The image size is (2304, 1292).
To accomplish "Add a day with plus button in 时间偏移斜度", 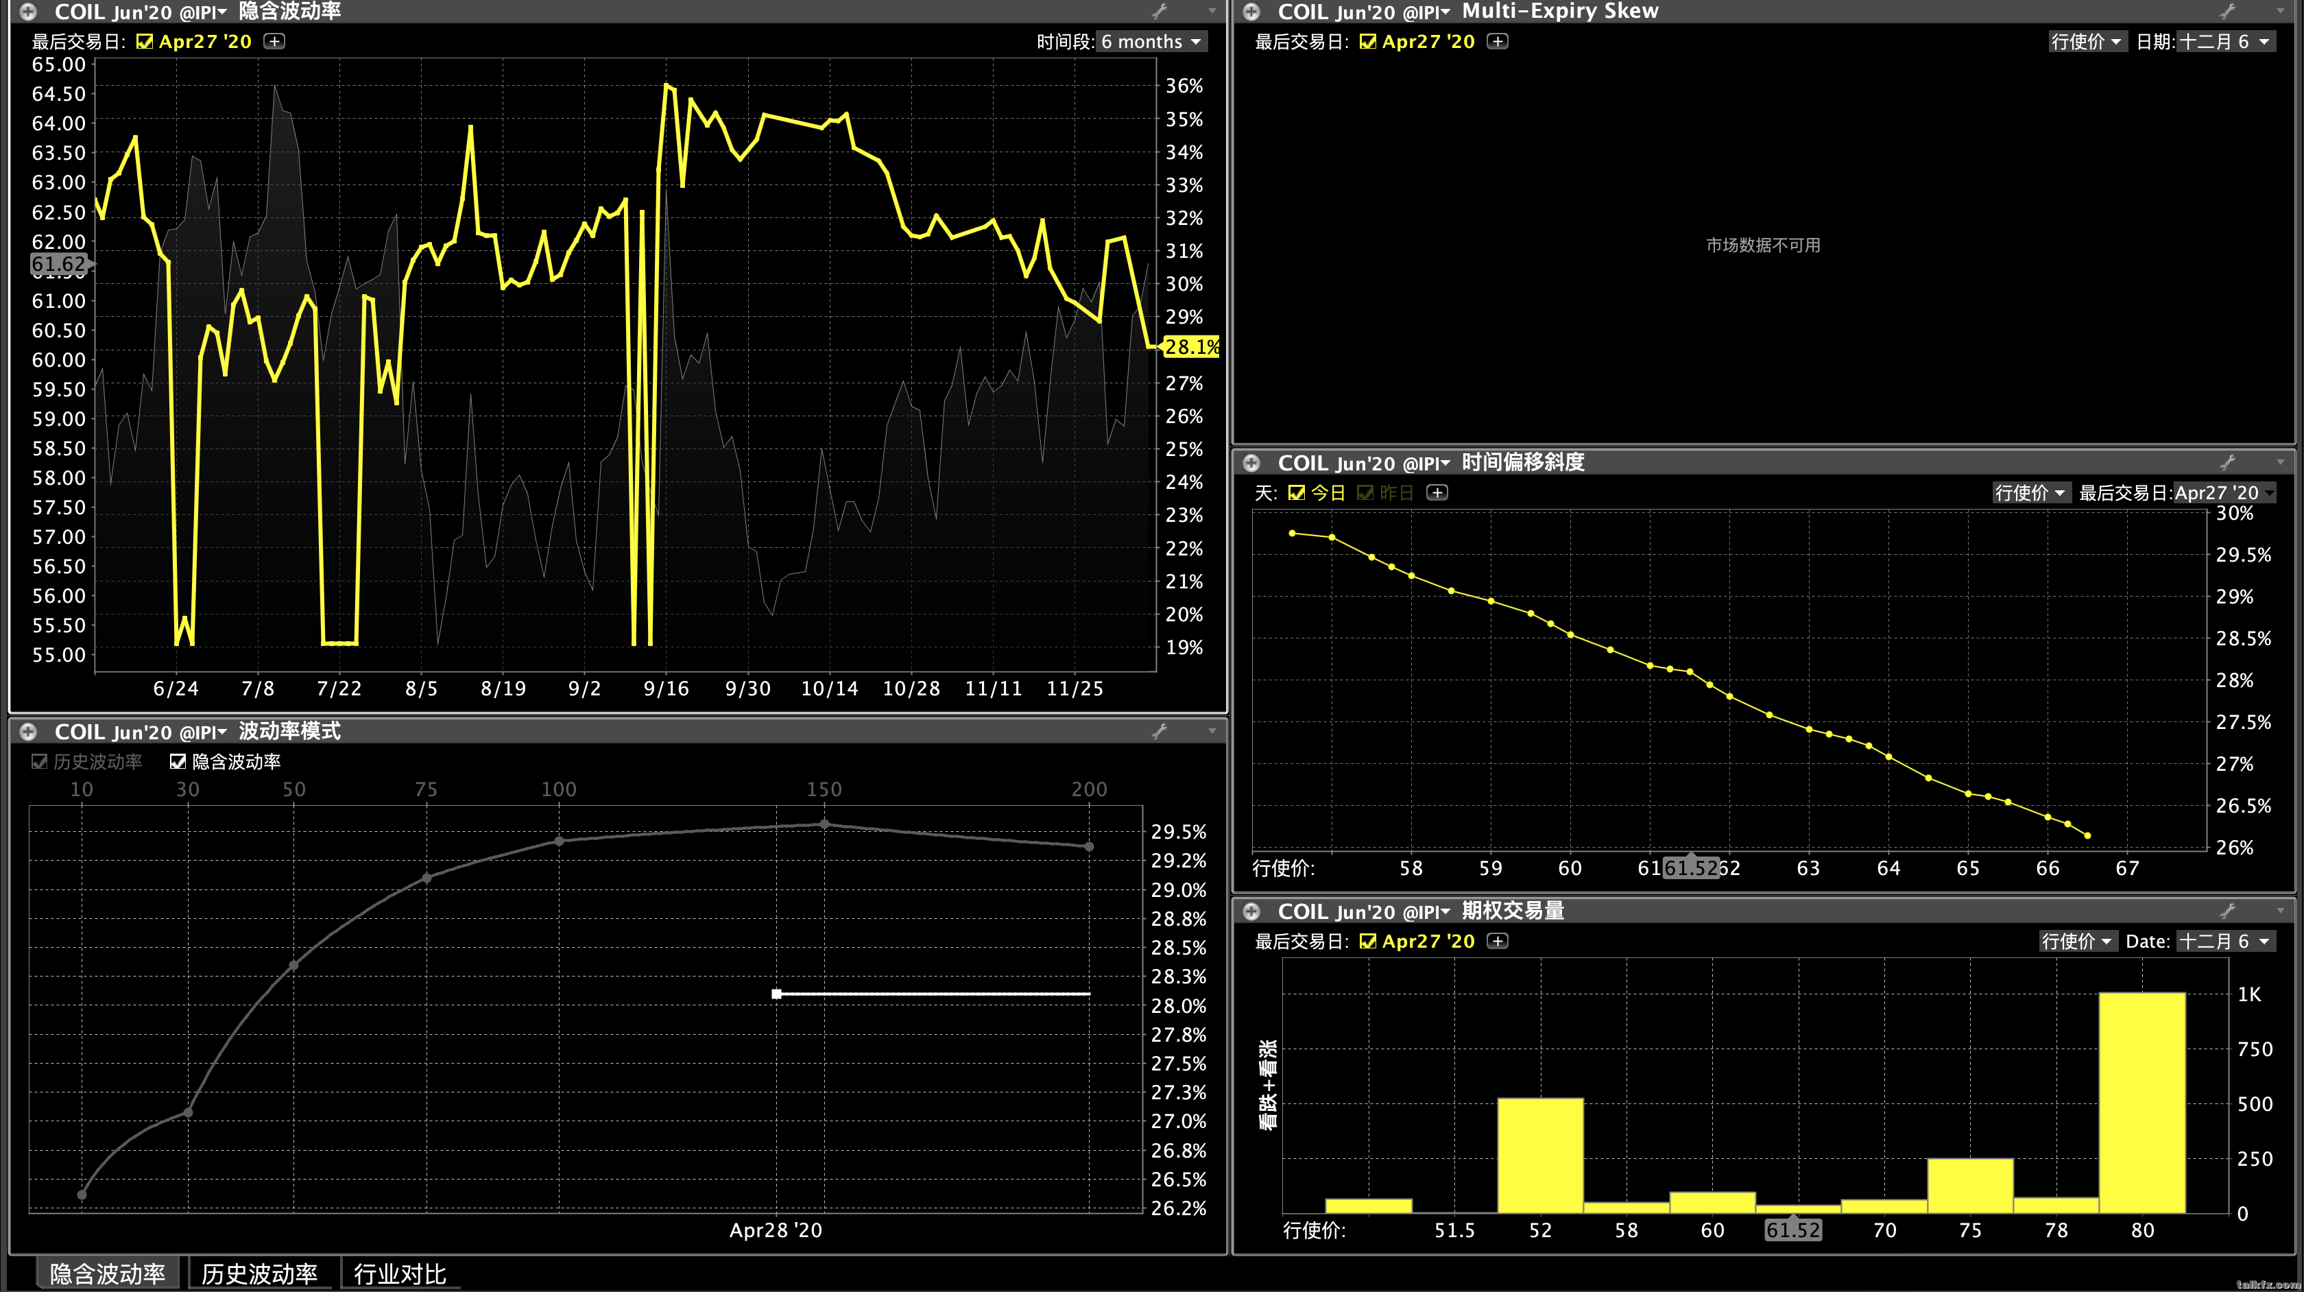I will click(1437, 492).
